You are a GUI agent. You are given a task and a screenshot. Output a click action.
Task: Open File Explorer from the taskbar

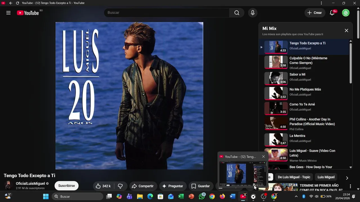(140, 196)
